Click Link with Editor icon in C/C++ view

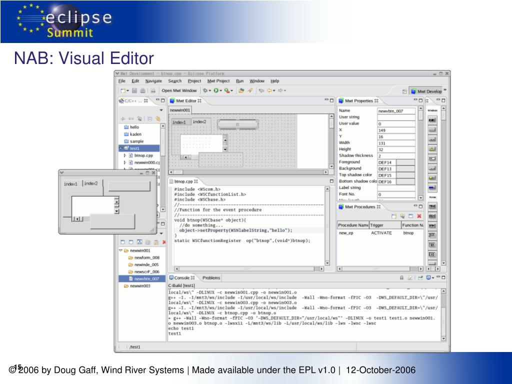[x=158, y=119]
